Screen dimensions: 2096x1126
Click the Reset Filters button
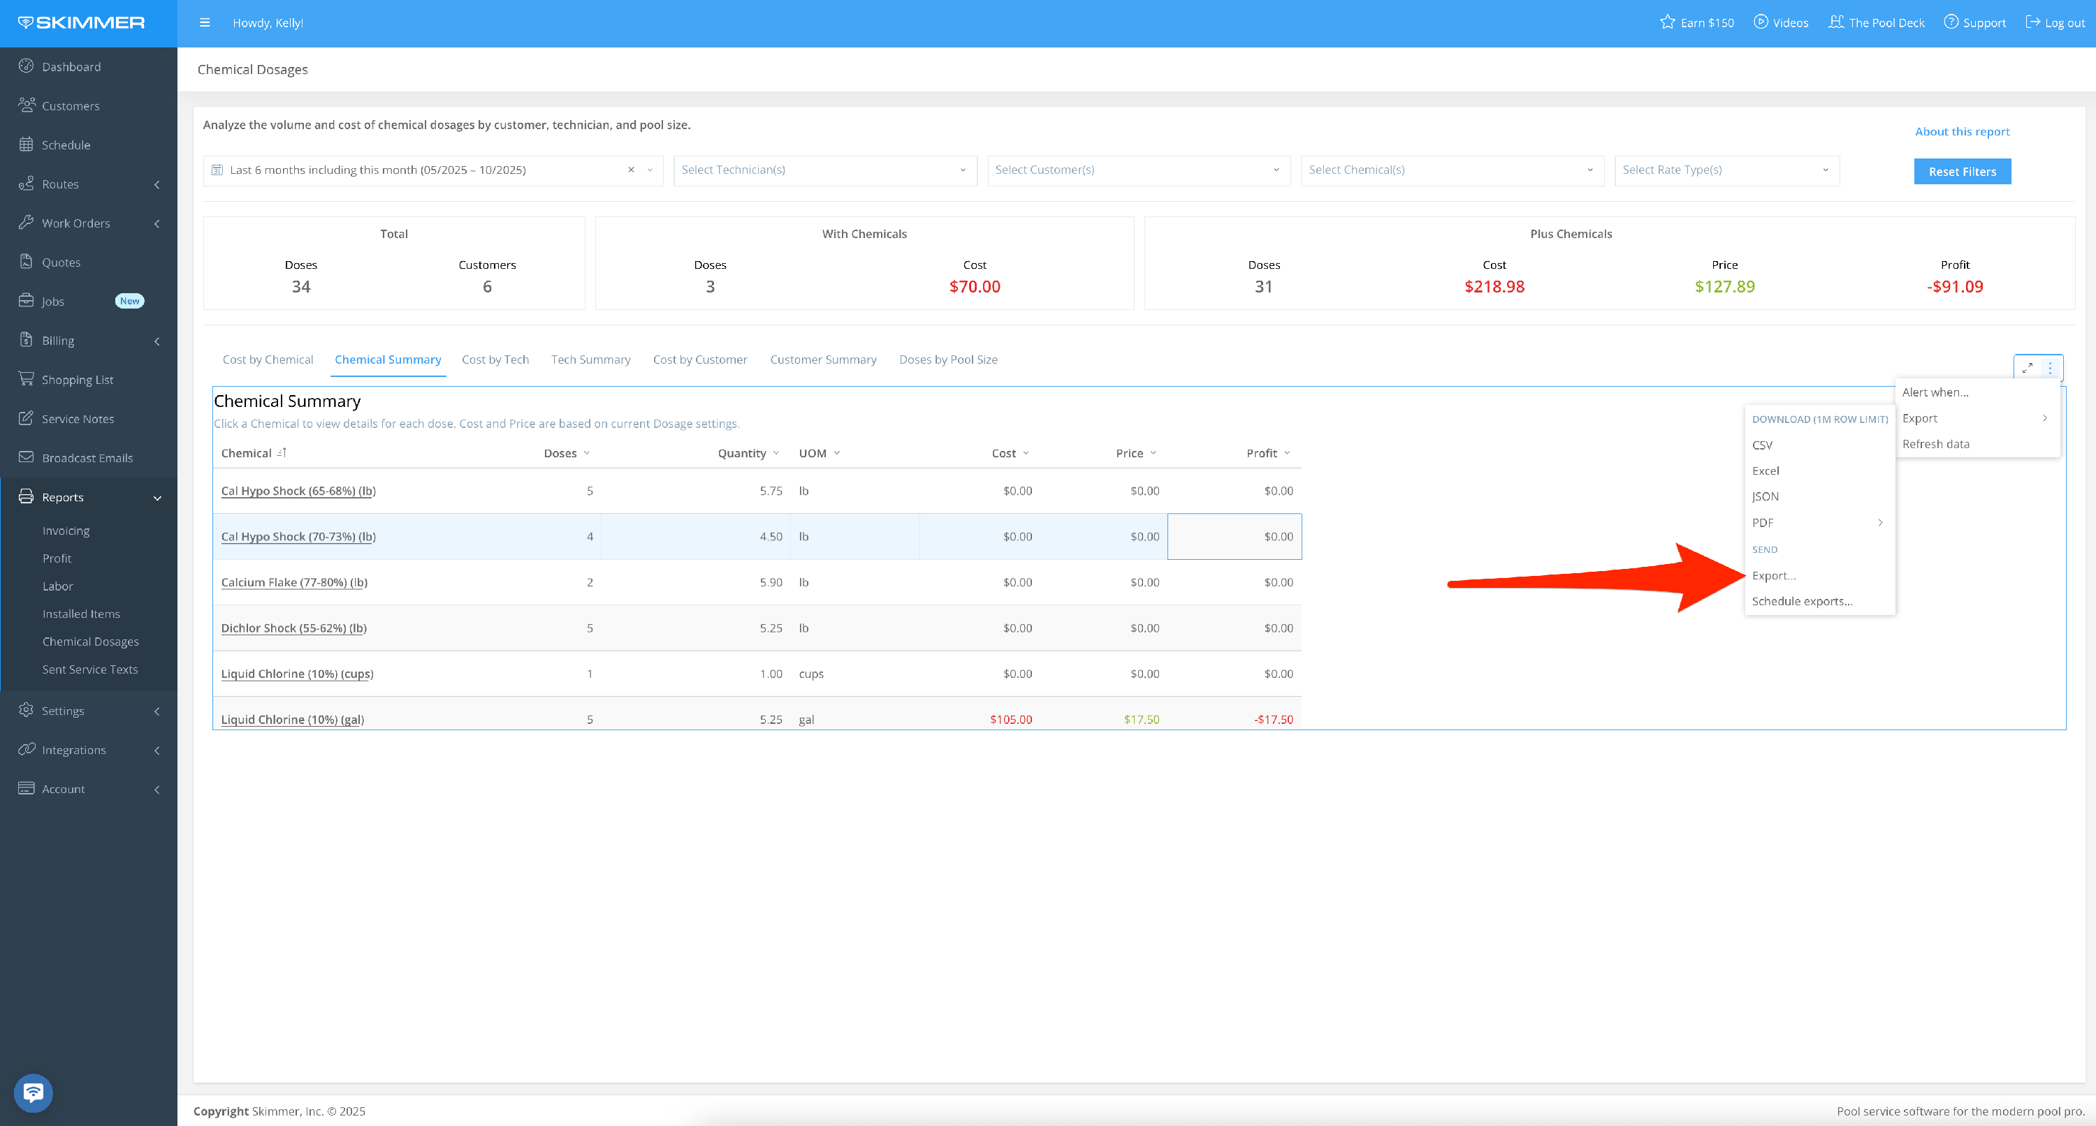coord(1962,172)
